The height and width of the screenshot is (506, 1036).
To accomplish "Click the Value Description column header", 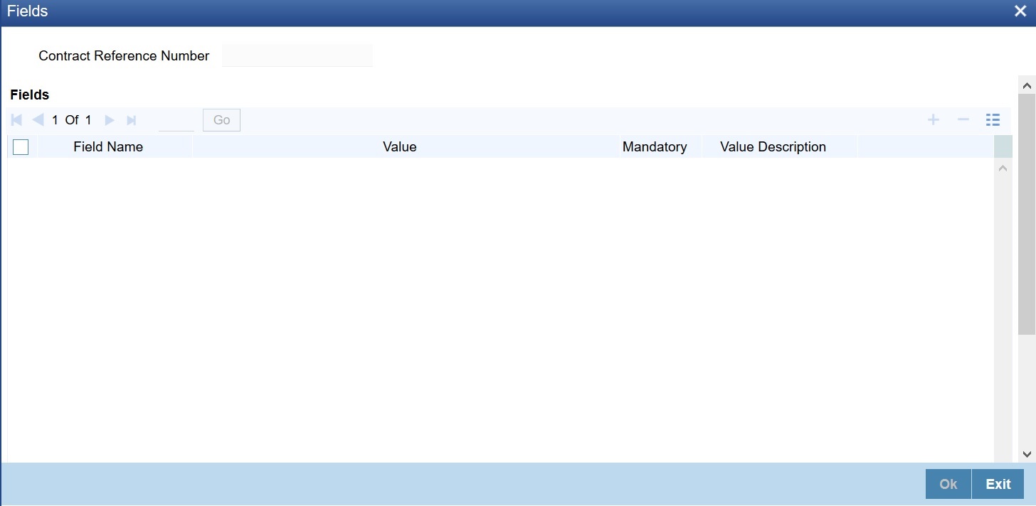I will (x=773, y=147).
